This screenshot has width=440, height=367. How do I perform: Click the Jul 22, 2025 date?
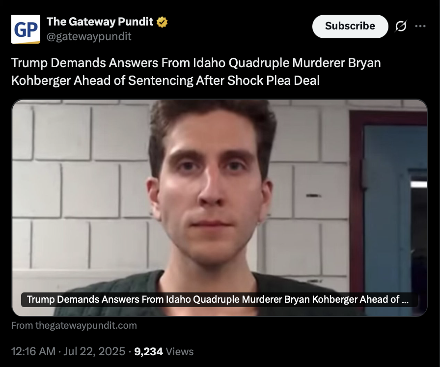94,351
